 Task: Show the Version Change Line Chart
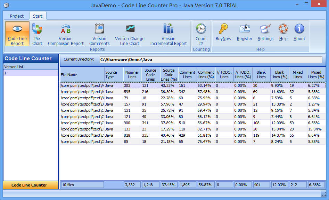pos(130,34)
